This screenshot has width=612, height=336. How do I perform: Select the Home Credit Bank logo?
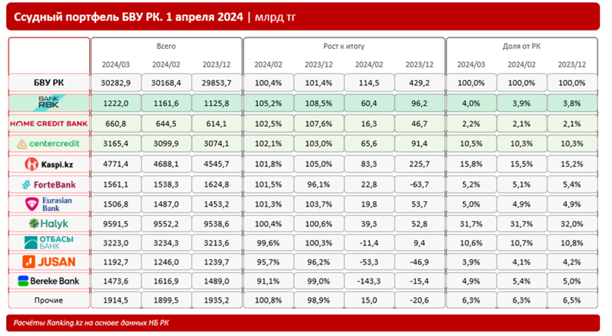click(x=49, y=124)
